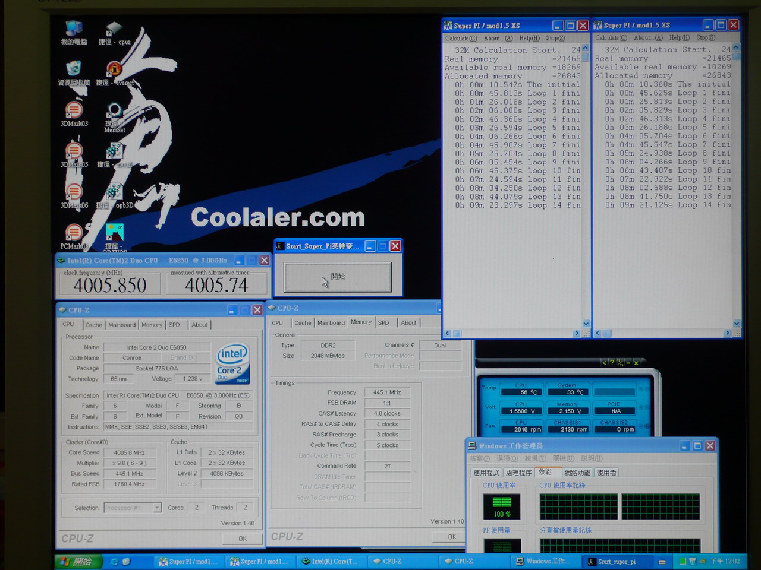Open About menu in left Super PI window

(498, 38)
